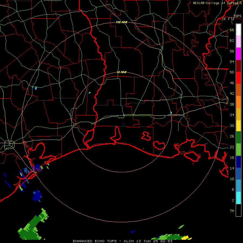Click the "46" scale label
Image resolution: width=243 pixels, height=243 pixels.
[232, 83]
